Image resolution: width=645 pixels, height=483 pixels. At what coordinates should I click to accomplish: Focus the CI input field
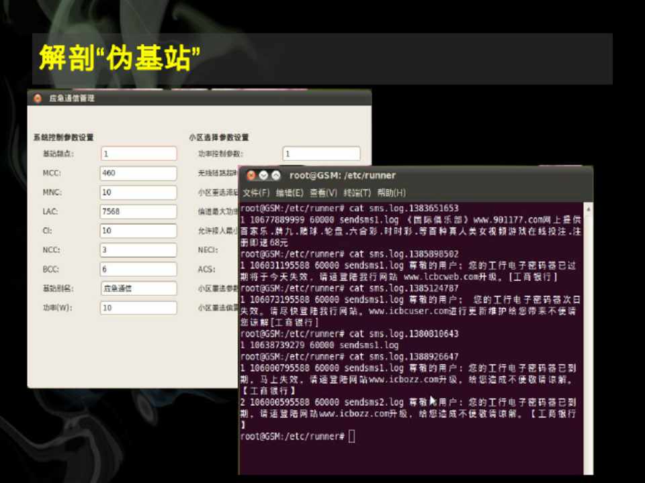pyautogui.click(x=138, y=231)
